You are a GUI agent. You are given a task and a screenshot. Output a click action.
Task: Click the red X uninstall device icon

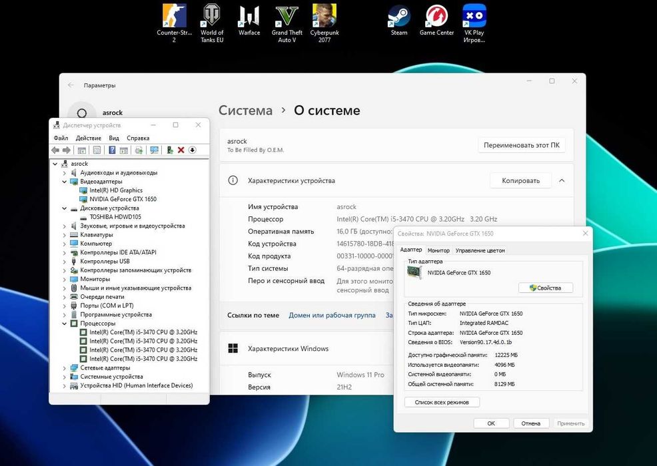click(181, 150)
